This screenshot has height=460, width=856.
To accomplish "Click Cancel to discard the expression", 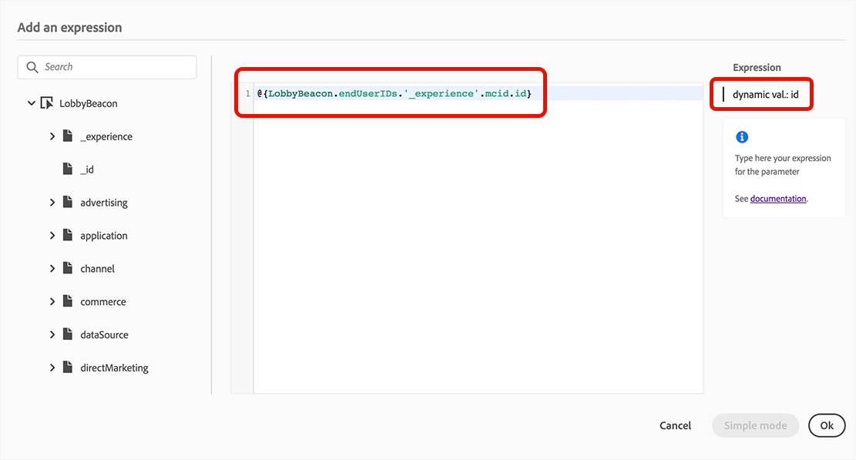I will [675, 425].
